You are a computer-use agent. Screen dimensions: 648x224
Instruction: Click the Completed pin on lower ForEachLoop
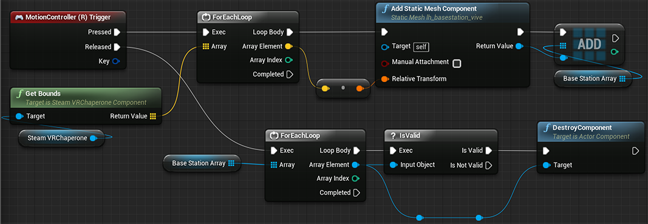coord(356,192)
